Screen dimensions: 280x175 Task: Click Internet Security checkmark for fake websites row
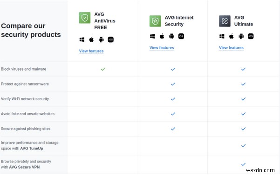pos(173,114)
